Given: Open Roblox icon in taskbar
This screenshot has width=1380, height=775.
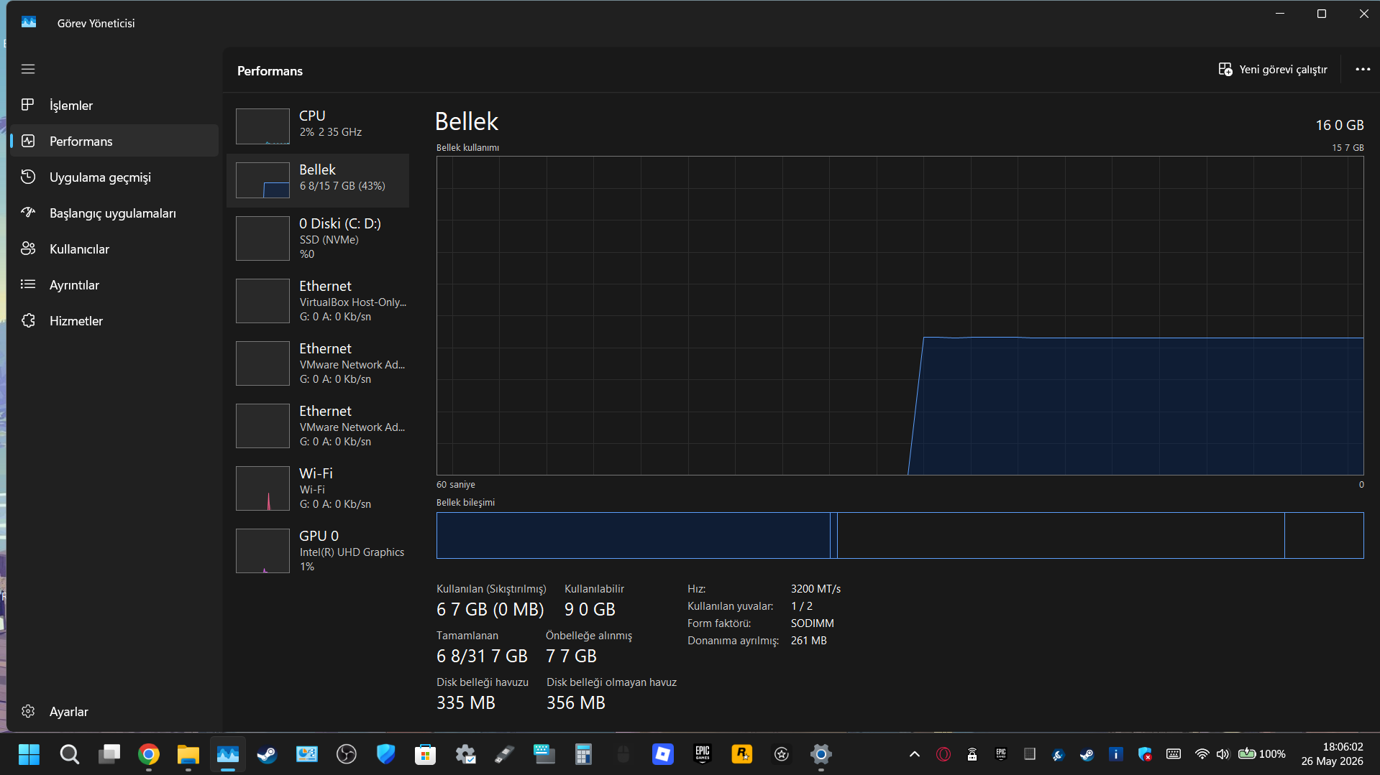Looking at the screenshot, I should [663, 754].
